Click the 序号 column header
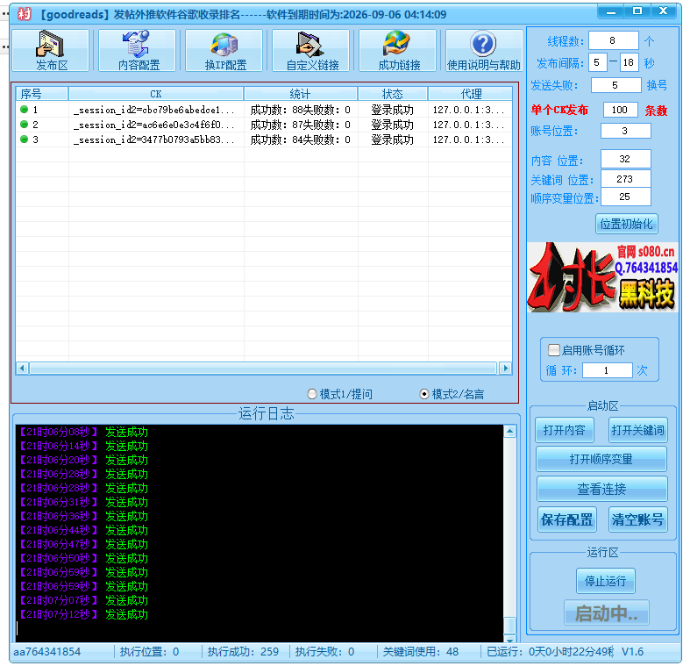The width and height of the screenshot is (683, 666). coord(42,94)
